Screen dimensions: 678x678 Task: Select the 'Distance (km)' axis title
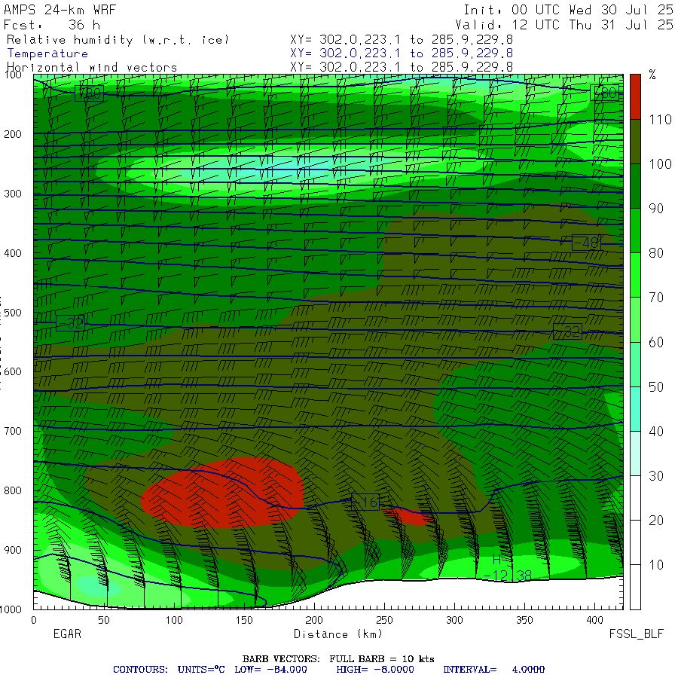[338, 634]
